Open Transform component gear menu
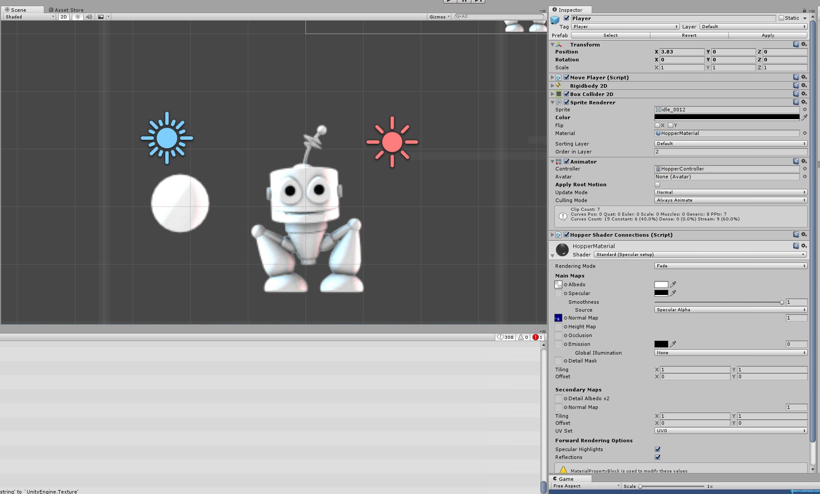 point(804,44)
